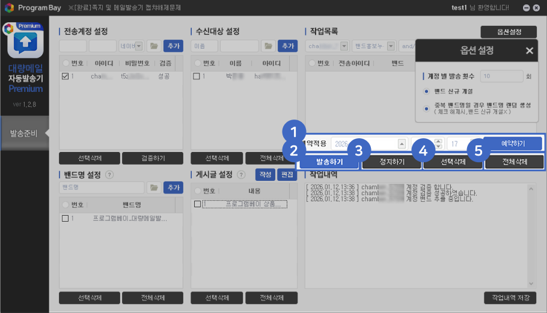Viewport: 547px width, 313px height.
Task: Click the Program Bay logo in title bar
Action: coord(9,8)
